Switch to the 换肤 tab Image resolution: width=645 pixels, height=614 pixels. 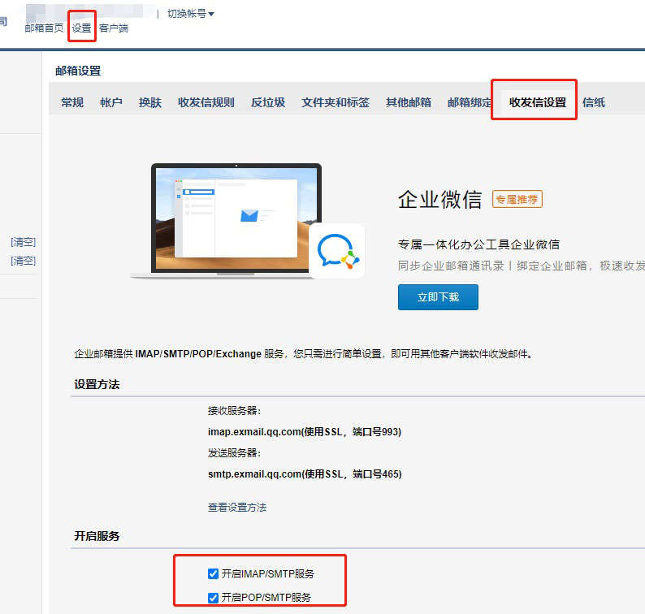click(x=150, y=102)
